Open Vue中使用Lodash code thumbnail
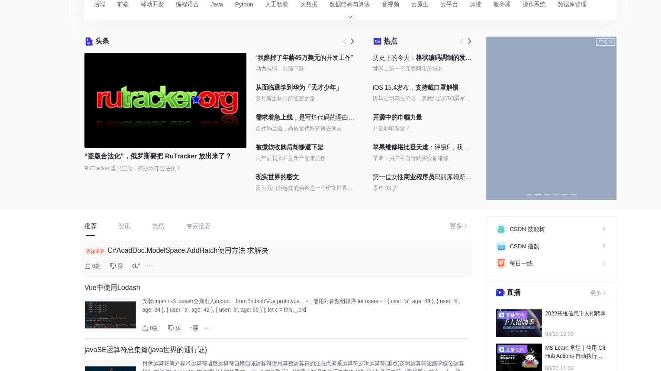This screenshot has height=371, width=661. pos(110,315)
